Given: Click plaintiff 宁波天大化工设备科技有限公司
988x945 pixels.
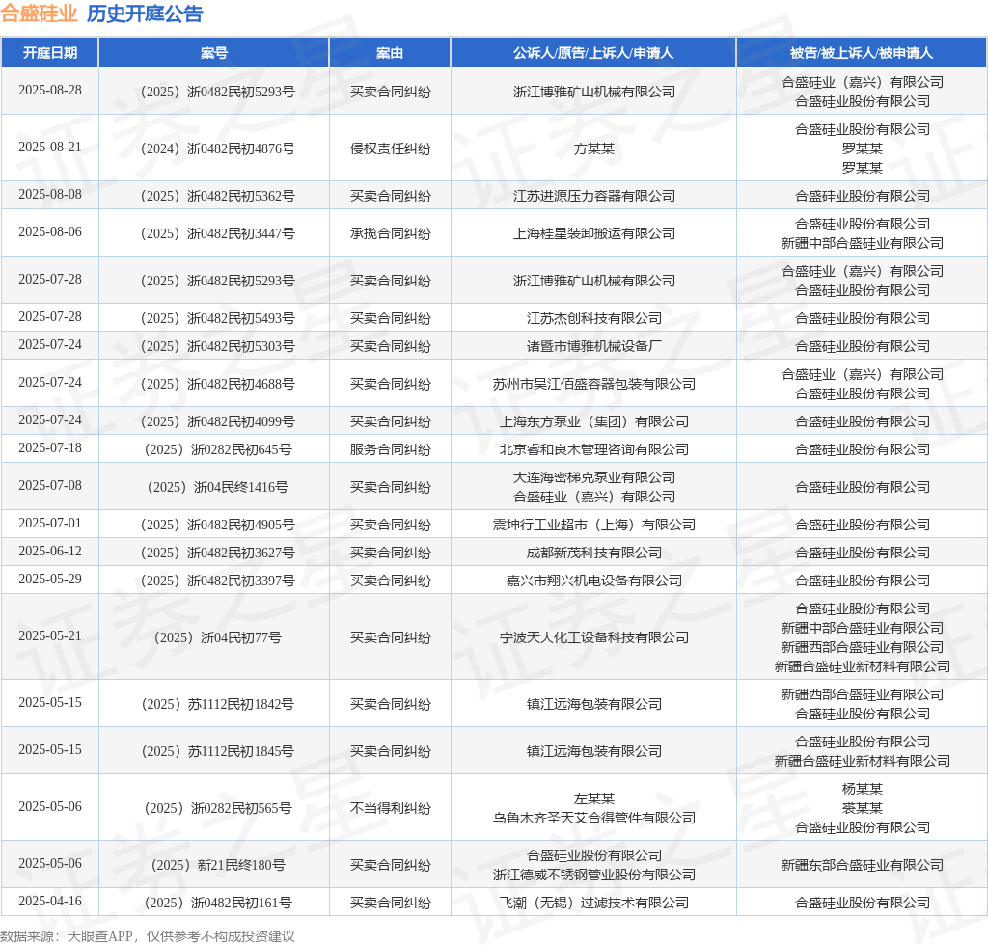Looking at the screenshot, I should point(593,637).
